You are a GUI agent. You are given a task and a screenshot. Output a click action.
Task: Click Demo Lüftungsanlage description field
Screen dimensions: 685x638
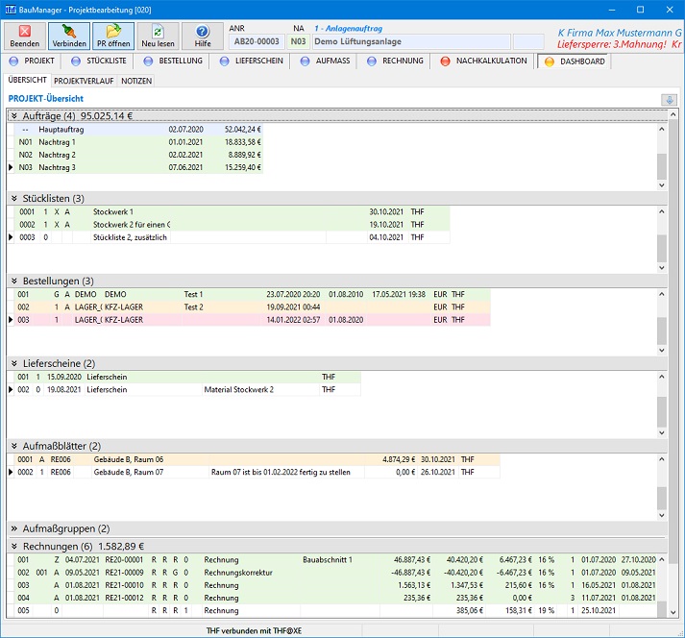click(411, 41)
